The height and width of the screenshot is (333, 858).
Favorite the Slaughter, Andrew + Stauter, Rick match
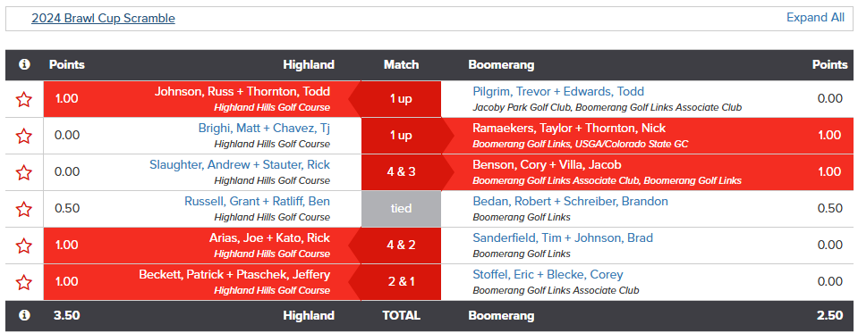pyautogui.click(x=23, y=172)
